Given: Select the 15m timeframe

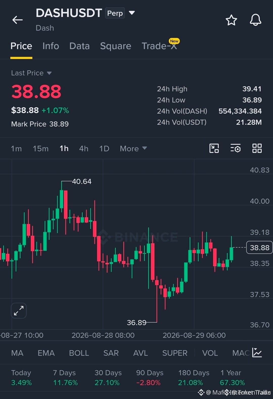Looking at the screenshot, I should click(40, 149).
